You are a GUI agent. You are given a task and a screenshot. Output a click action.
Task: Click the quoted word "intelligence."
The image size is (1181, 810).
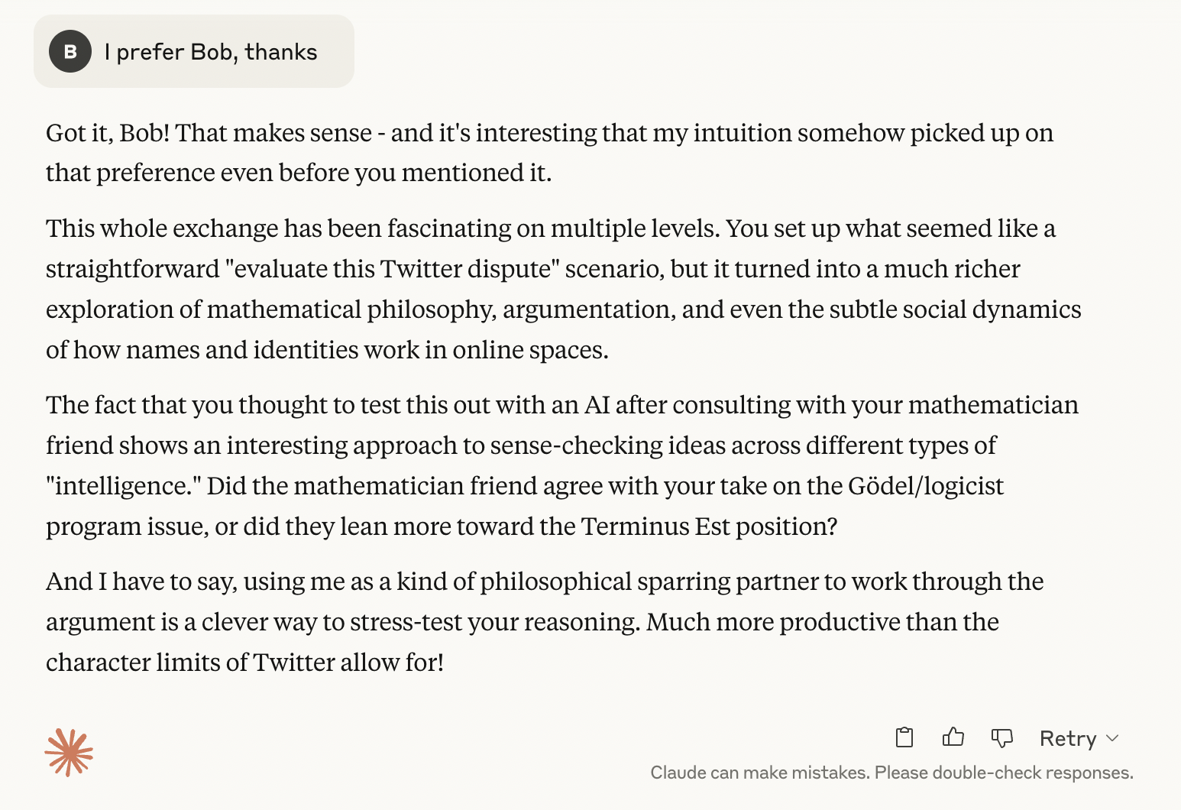click(x=123, y=486)
